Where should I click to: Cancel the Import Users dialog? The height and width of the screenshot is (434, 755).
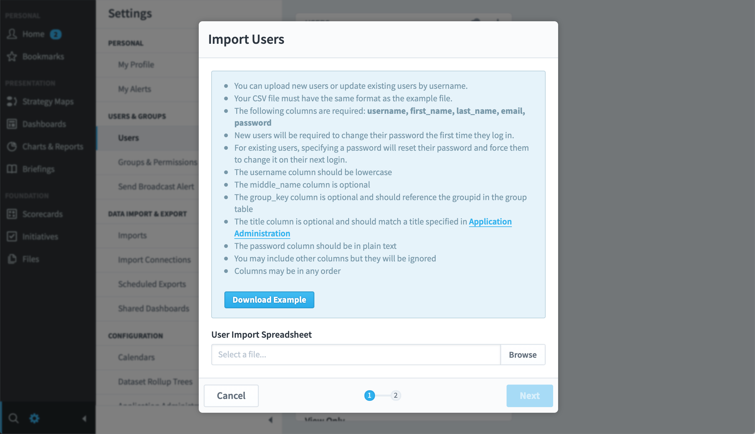pyautogui.click(x=231, y=396)
